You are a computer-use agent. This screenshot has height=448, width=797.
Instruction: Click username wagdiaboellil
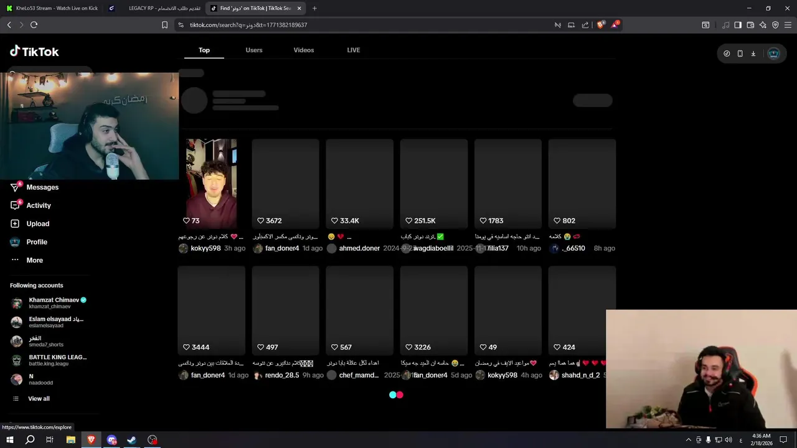(433, 248)
